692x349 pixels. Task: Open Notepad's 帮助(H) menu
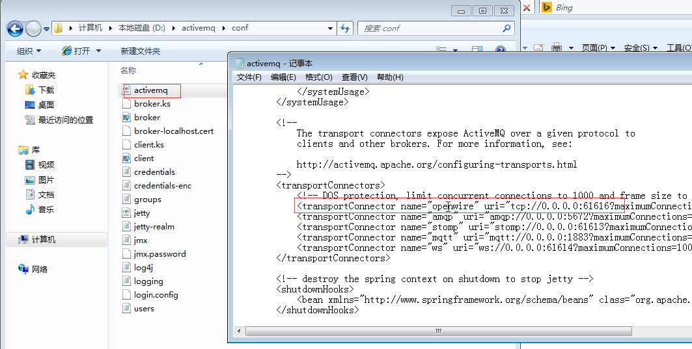(390, 77)
